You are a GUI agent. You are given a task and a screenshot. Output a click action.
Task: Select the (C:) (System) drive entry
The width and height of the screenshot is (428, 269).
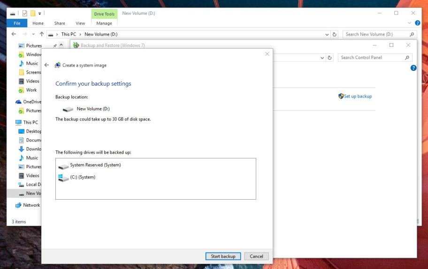82,177
